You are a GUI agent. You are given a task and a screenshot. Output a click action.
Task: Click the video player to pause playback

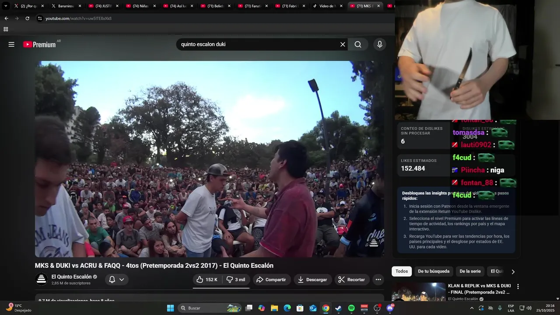(210, 159)
